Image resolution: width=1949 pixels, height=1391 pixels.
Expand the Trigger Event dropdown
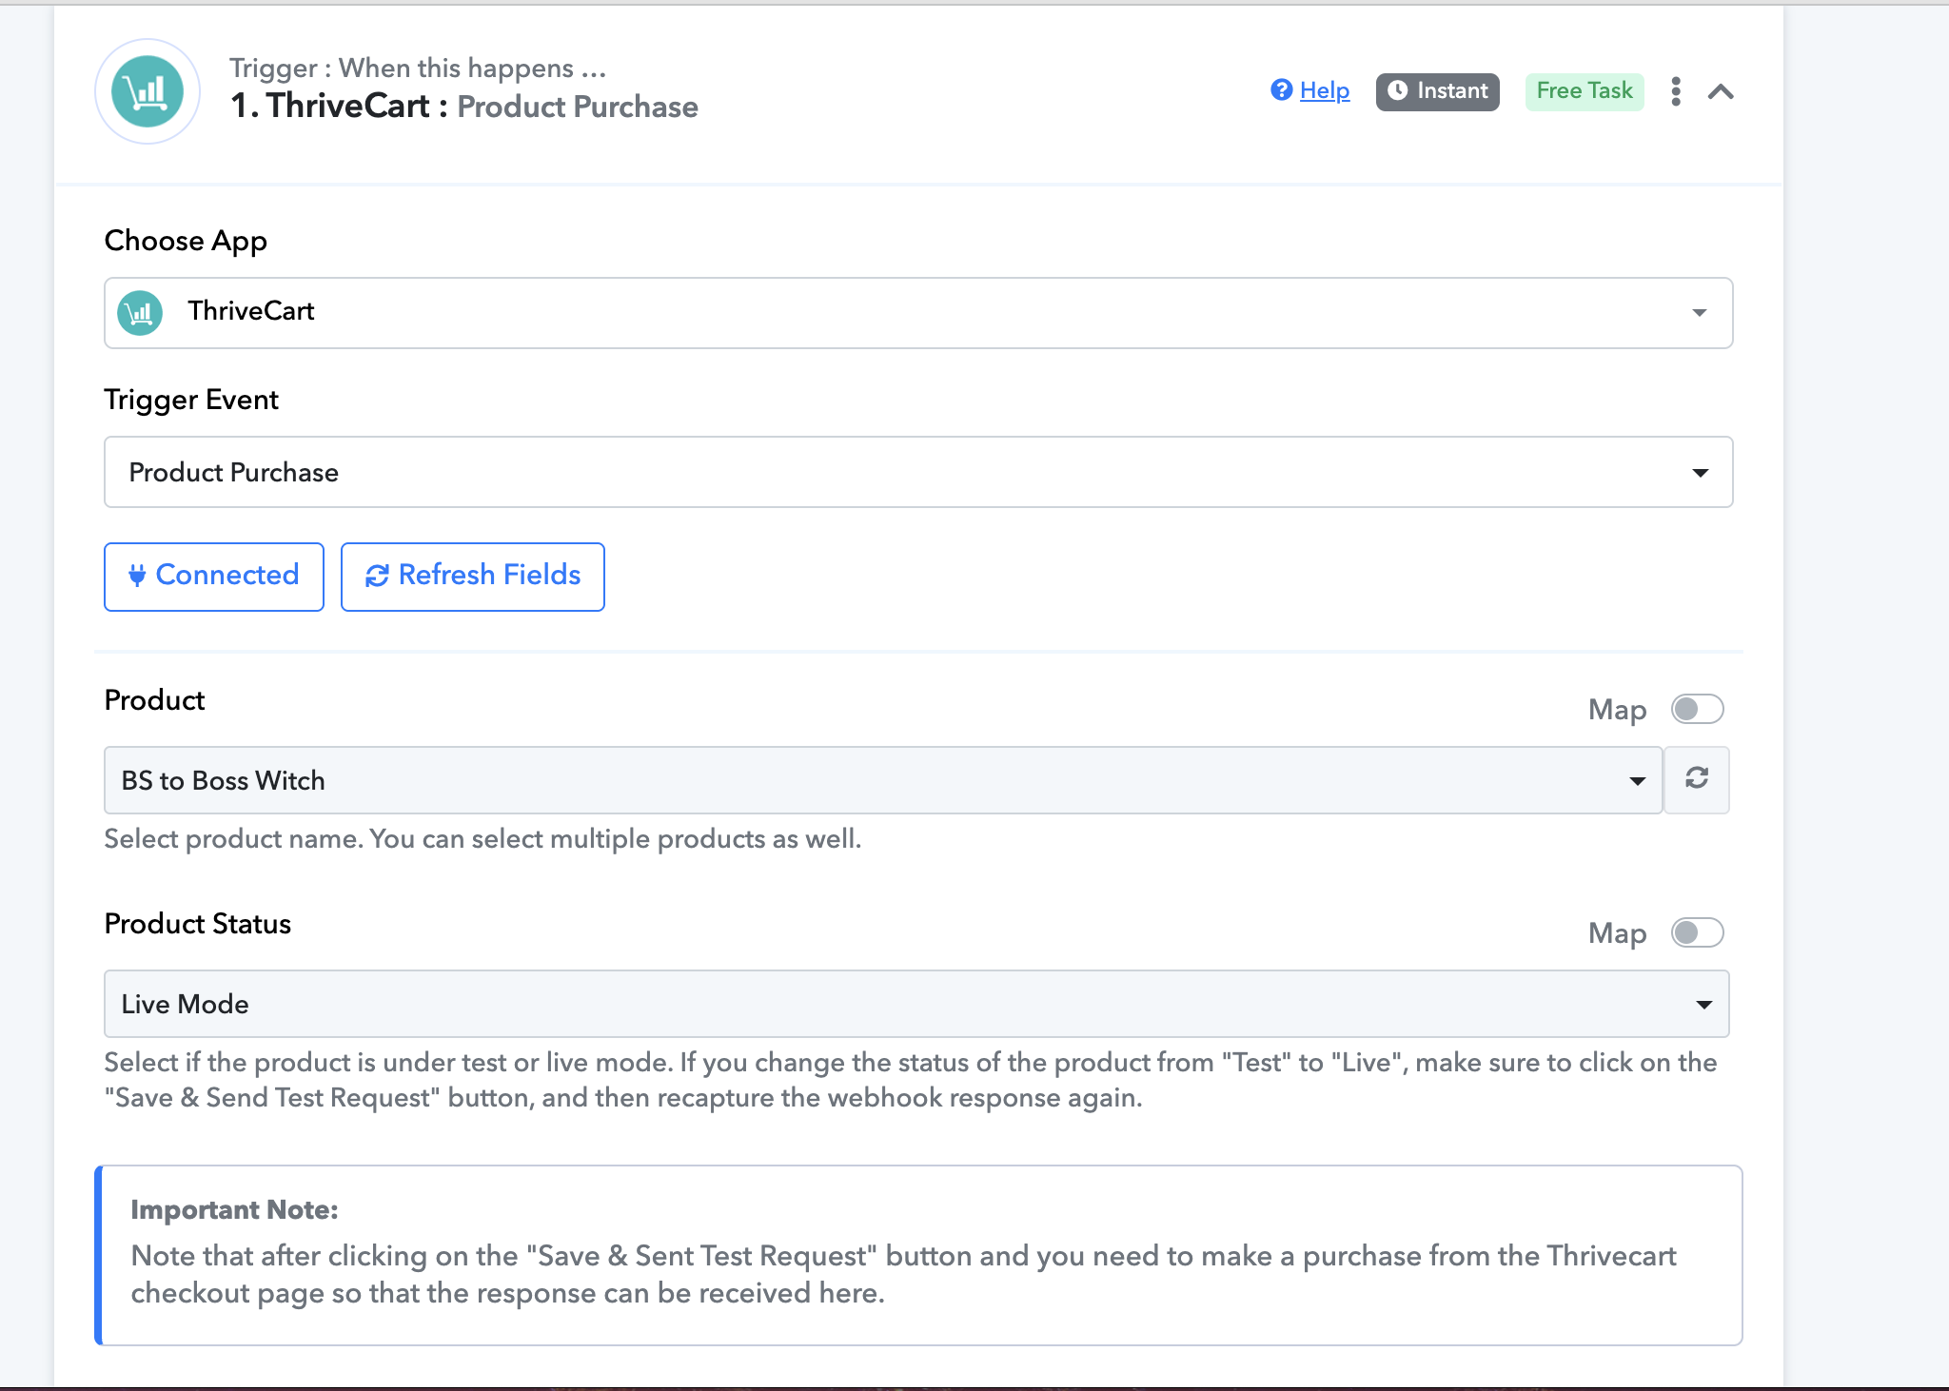pyautogui.click(x=1700, y=473)
